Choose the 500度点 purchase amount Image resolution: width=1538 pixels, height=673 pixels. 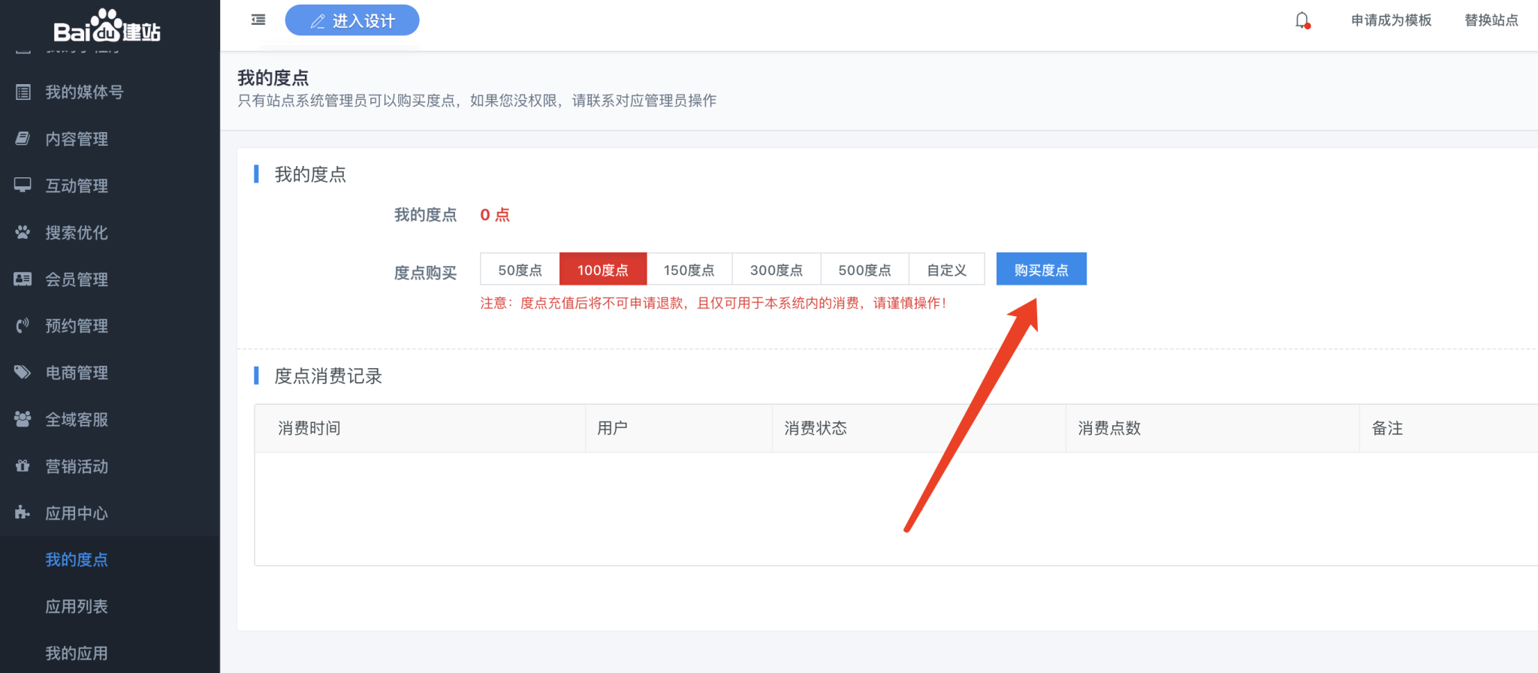tap(864, 270)
